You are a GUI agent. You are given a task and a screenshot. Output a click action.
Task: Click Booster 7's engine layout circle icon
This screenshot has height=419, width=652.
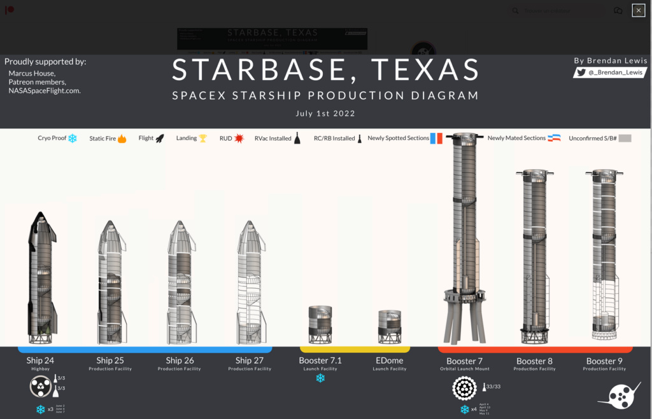[x=464, y=388]
